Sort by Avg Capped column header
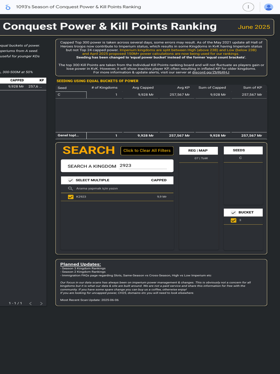 pos(143,88)
